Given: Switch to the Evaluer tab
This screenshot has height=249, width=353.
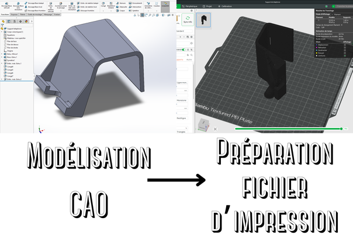Looking at the screenshot, I should click(x=57, y=15).
